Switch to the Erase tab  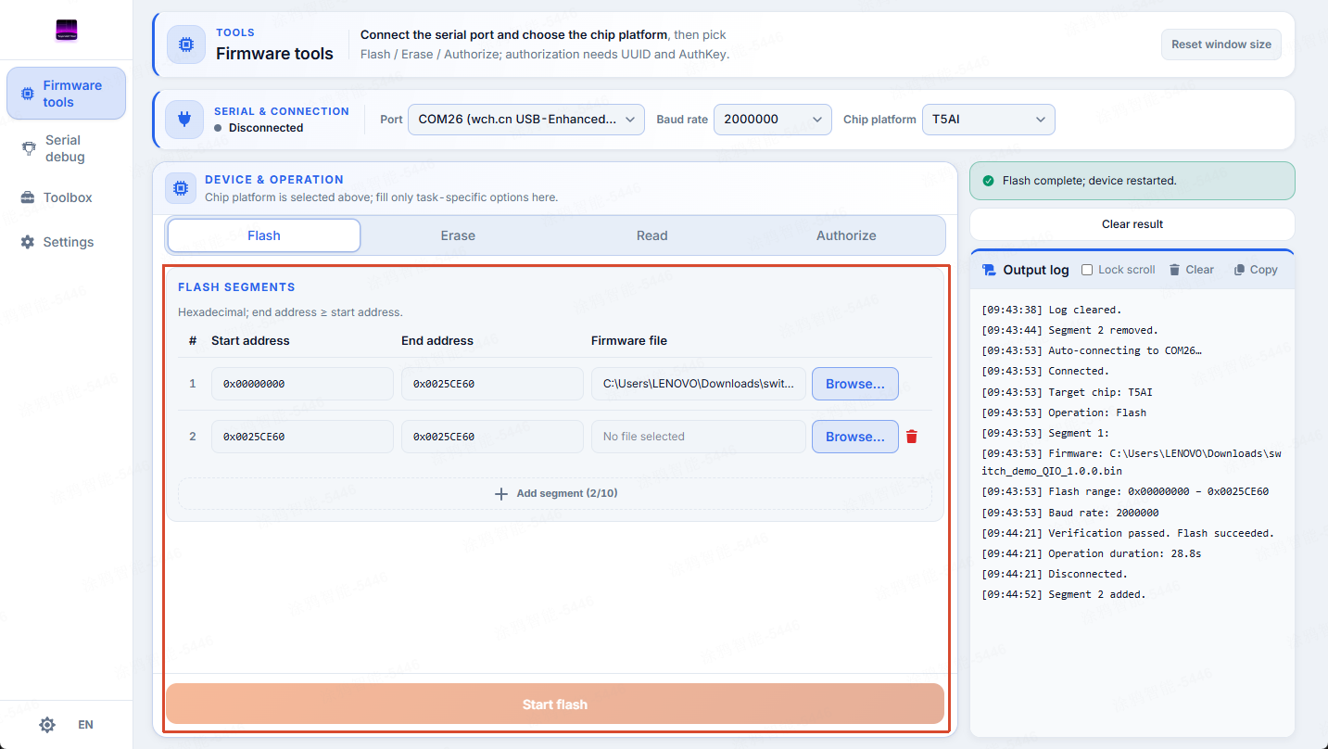coord(458,235)
